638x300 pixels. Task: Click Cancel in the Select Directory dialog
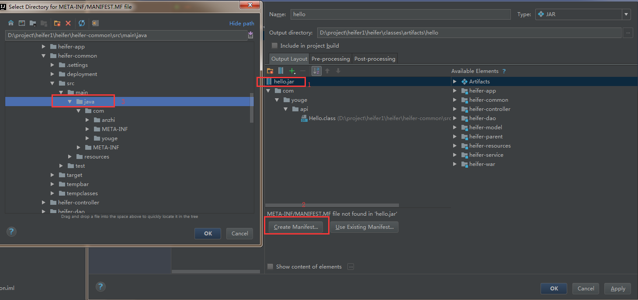click(239, 234)
